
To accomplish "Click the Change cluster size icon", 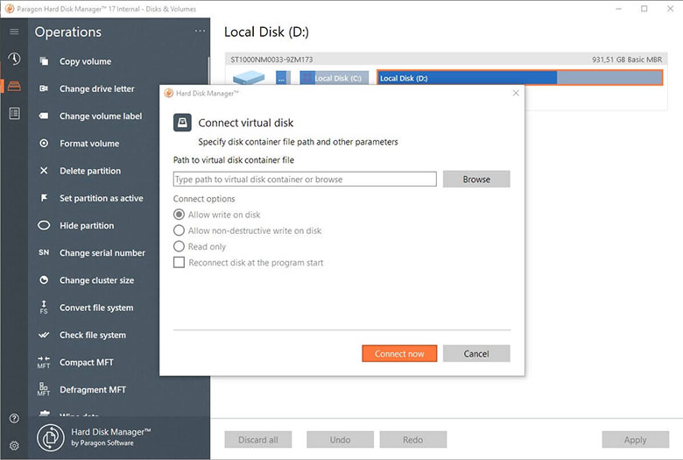I will pos(44,280).
